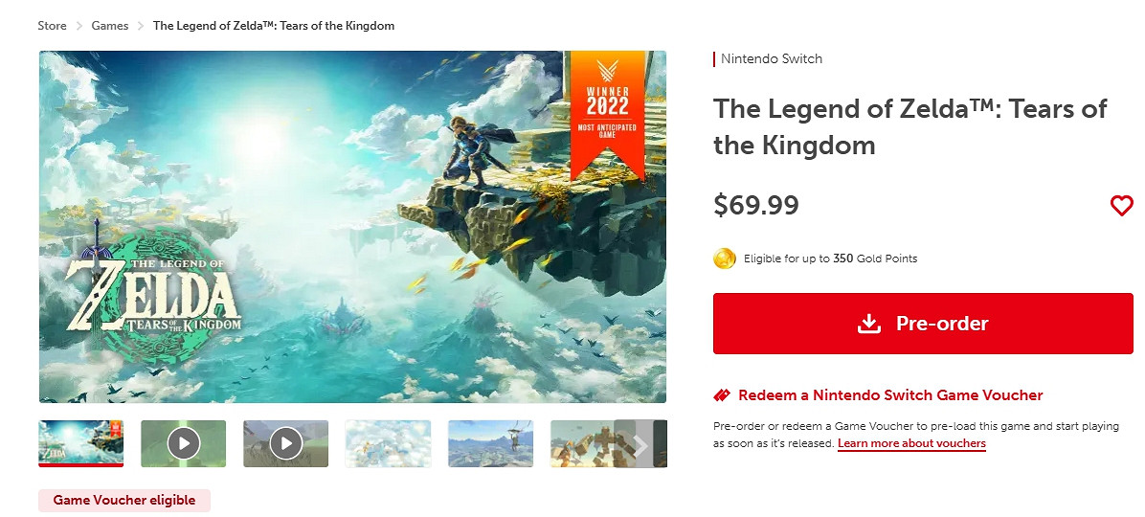Screen dimensions: 1145x517
Task: Click the Pre-order button
Action: pyautogui.click(x=923, y=324)
